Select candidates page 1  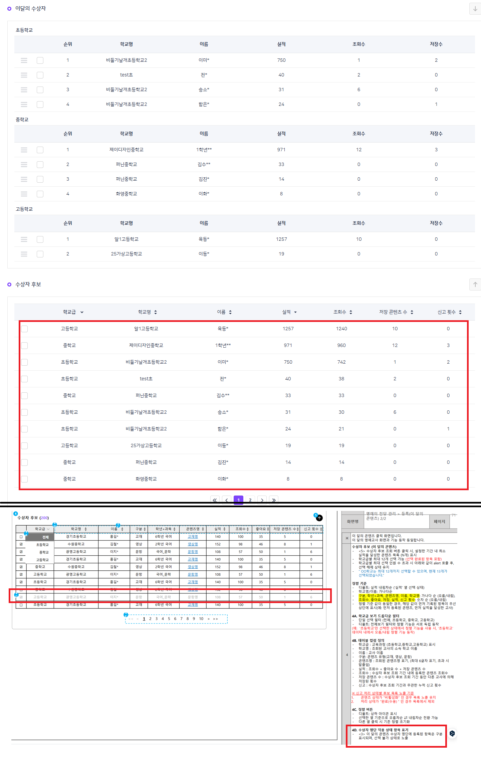(x=238, y=500)
